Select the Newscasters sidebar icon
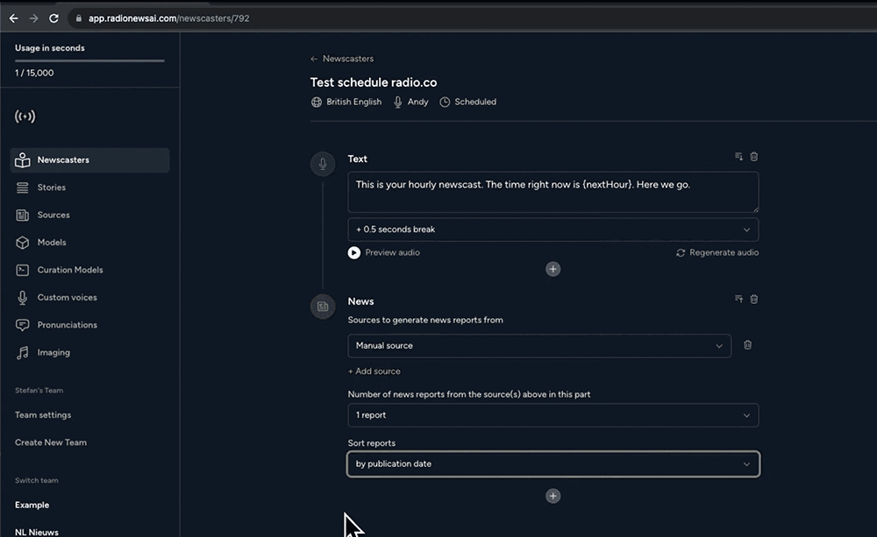877x537 pixels. (x=21, y=159)
